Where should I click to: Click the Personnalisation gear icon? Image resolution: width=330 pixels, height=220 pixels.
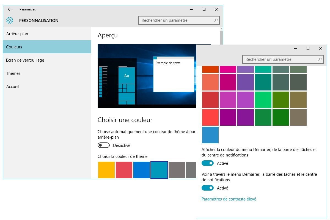pyautogui.click(x=10, y=20)
